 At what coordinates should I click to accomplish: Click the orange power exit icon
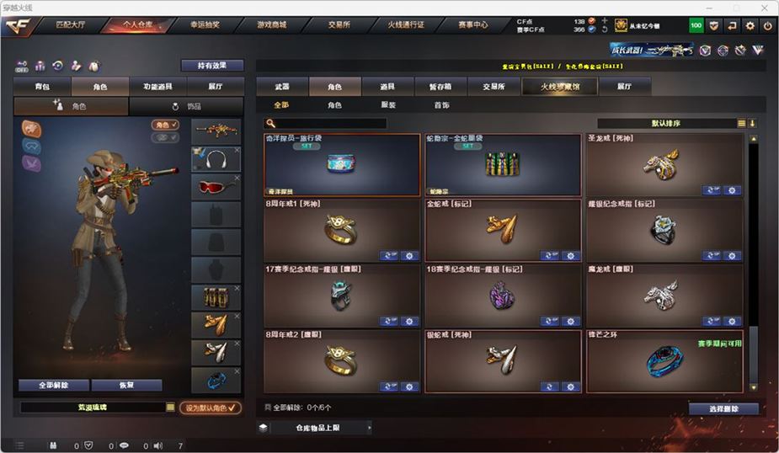[x=767, y=25]
